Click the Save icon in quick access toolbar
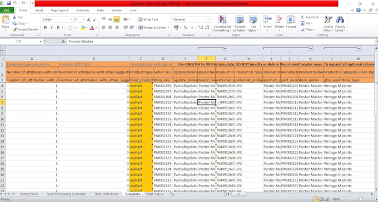This screenshot has width=378, height=202. coord(9,3)
